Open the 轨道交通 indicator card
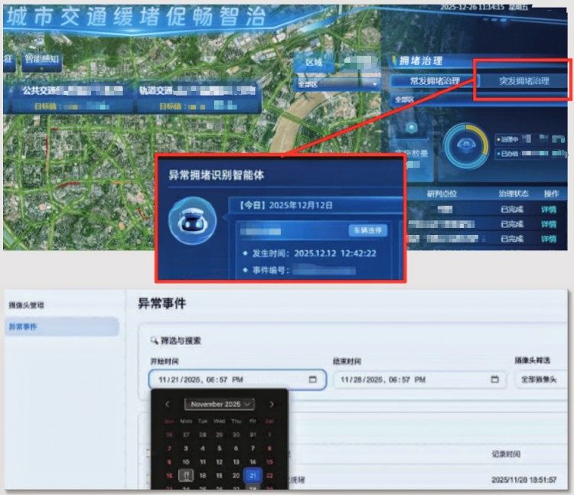 [199, 98]
